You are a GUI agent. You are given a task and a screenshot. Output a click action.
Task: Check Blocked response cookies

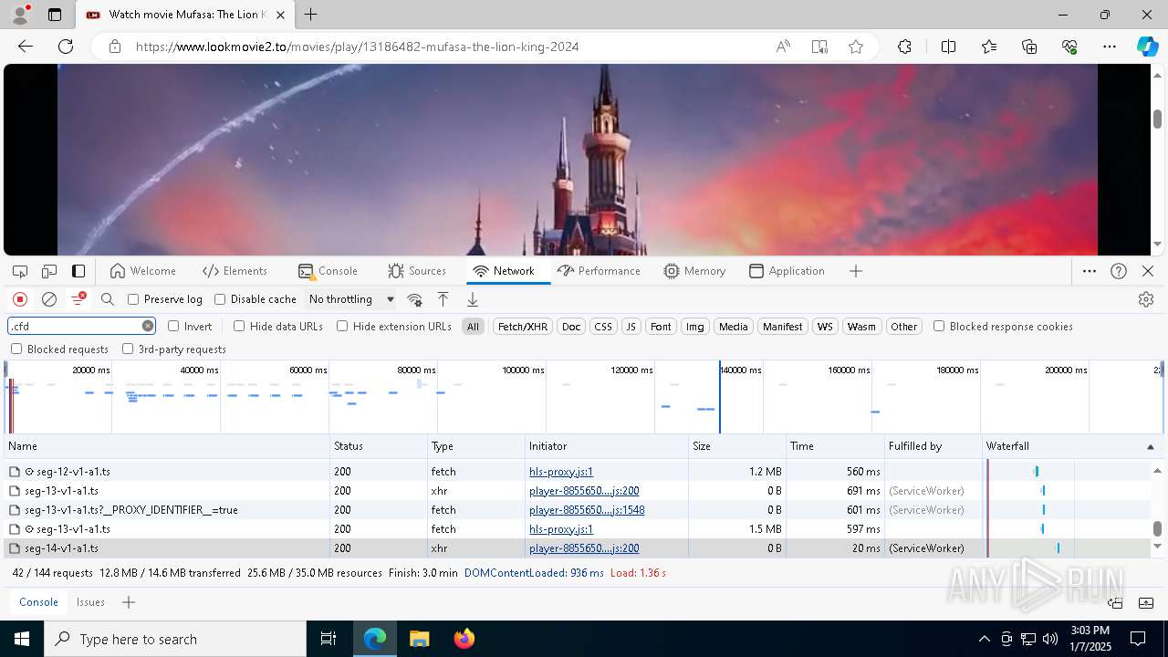point(939,326)
